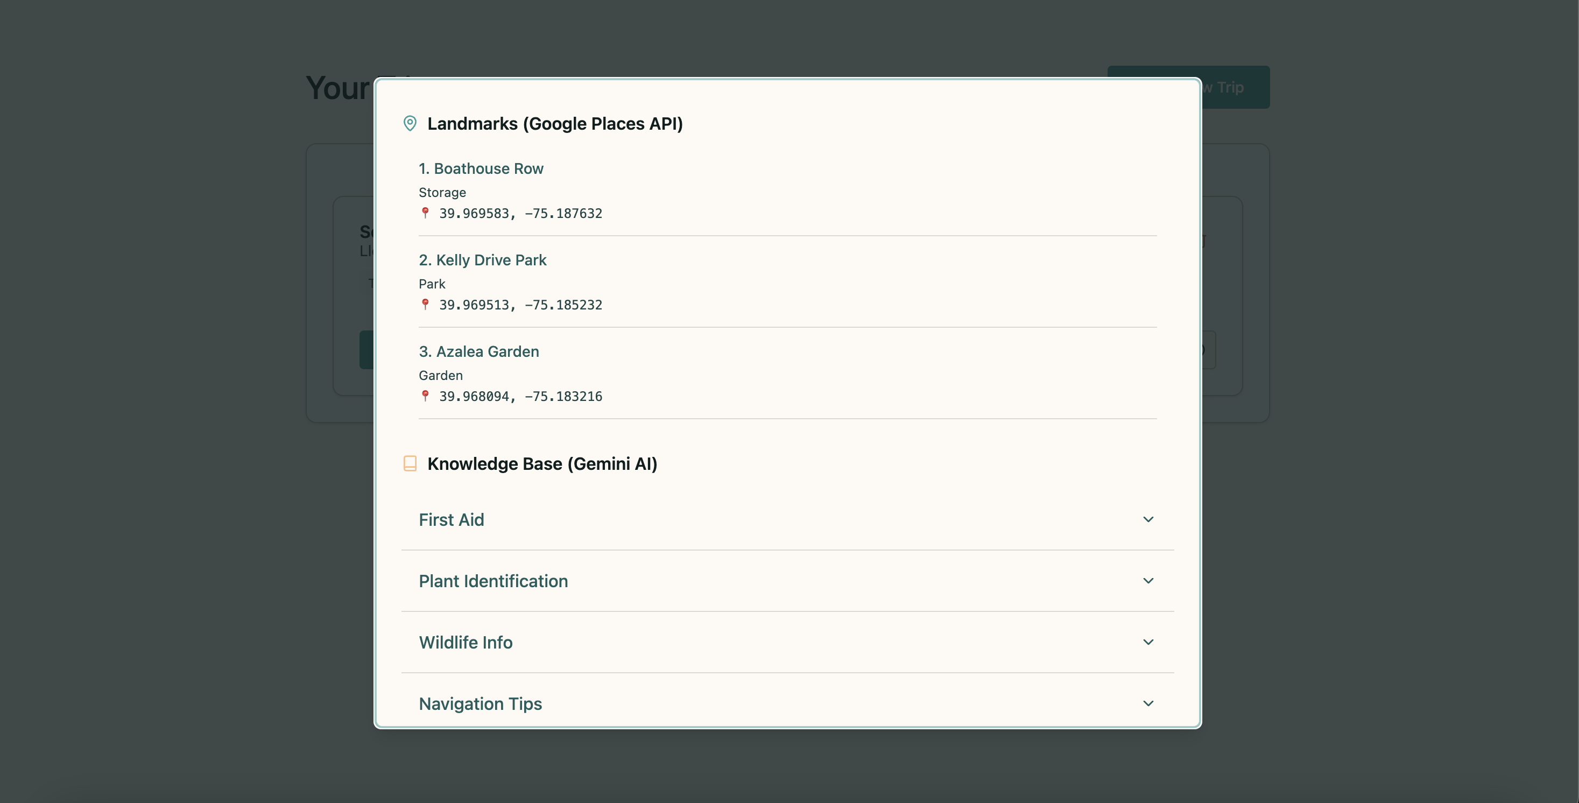Viewport: 1579px width, 803px height.
Task: Click Azalea Garden coordinates 39.968094, -75.183216
Action: [x=520, y=396]
